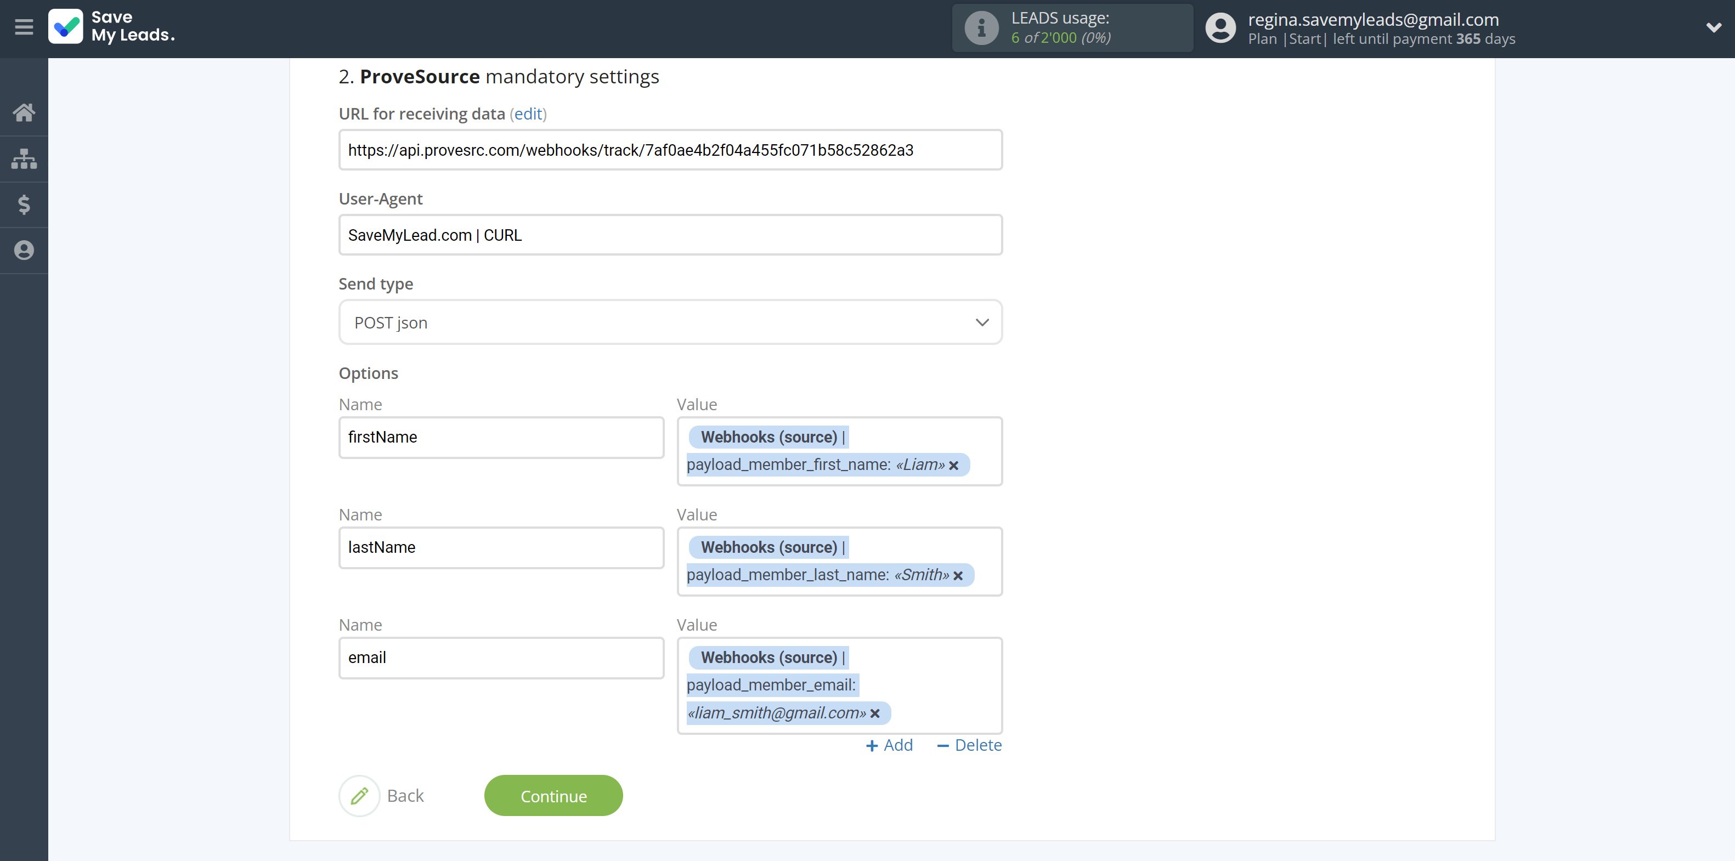This screenshot has height=861, width=1735.
Task: Open the Home sidebar icon
Action: (24, 112)
